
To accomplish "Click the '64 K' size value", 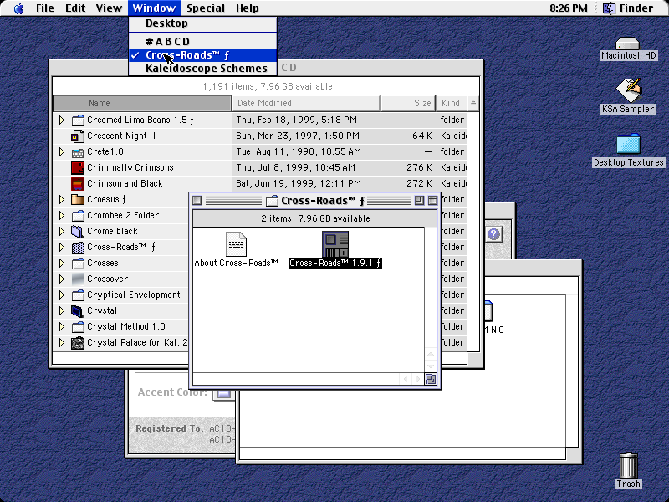I will (422, 136).
